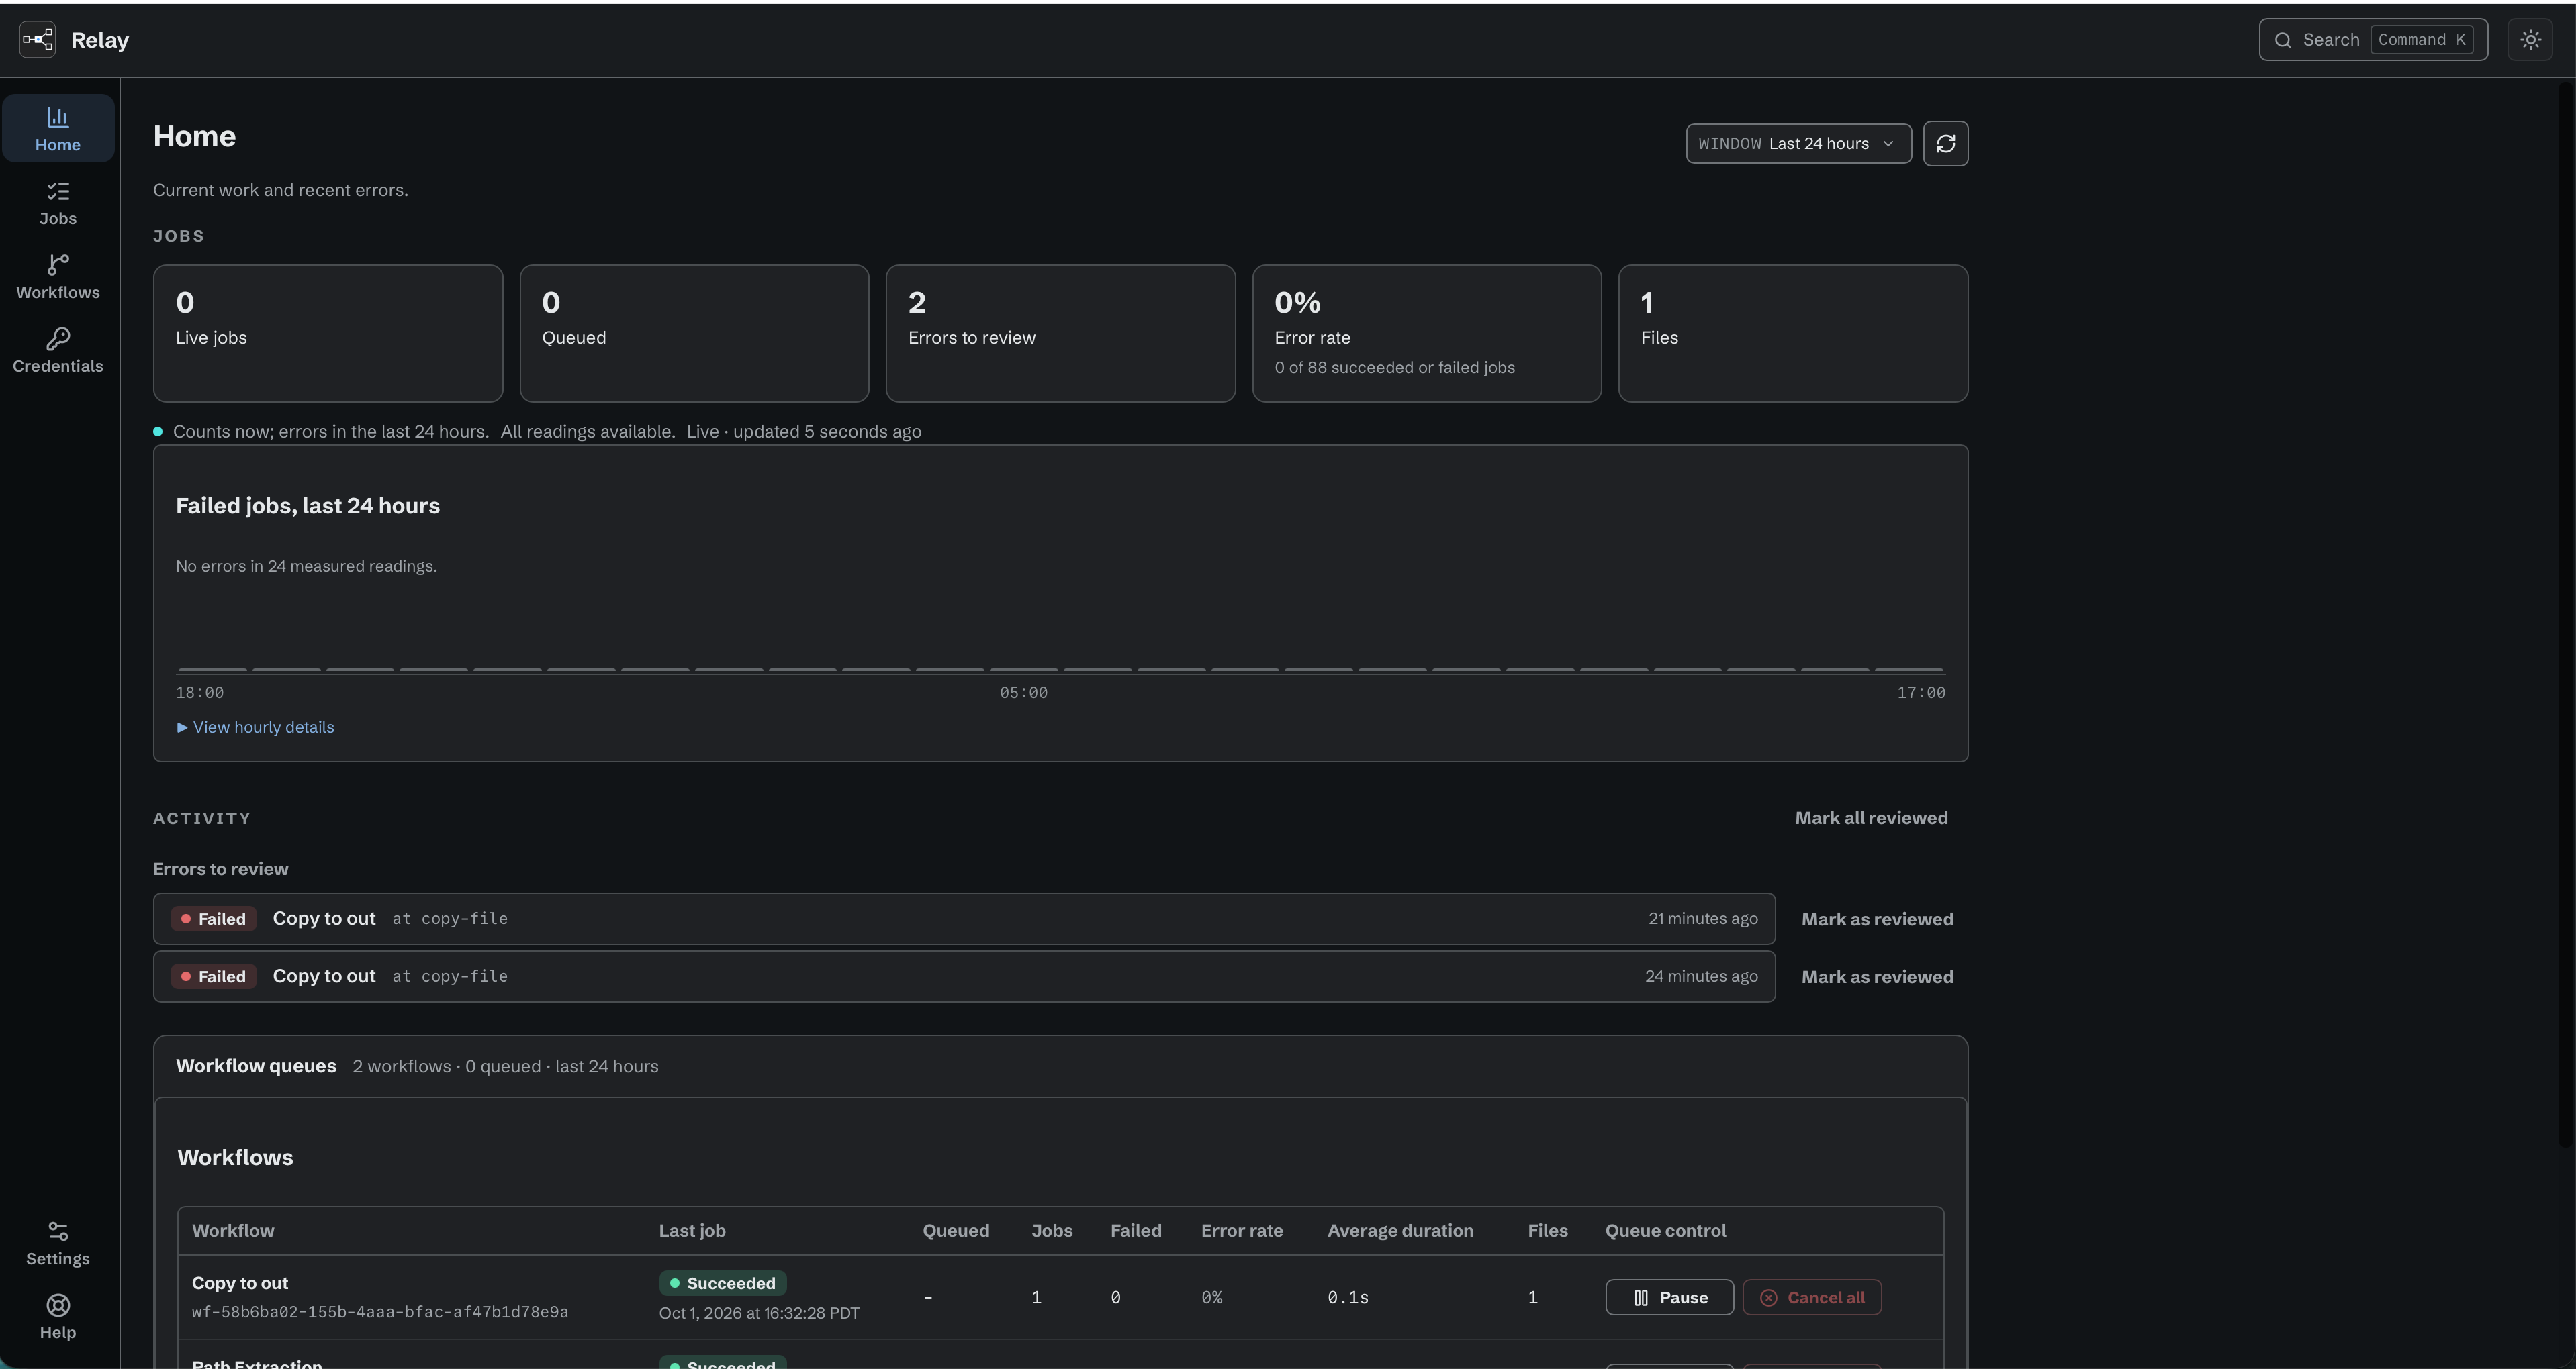Click the 0.1s average duration value
This screenshot has height=1369, width=2576.
[x=1348, y=1297]
